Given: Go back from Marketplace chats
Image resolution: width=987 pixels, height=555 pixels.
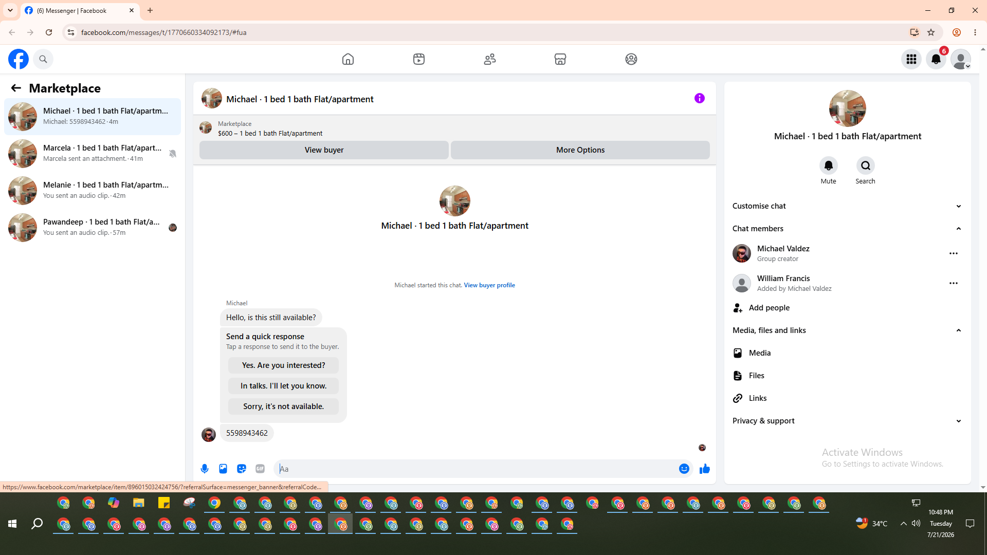Looking at the screenshot, I should (16, 88).
